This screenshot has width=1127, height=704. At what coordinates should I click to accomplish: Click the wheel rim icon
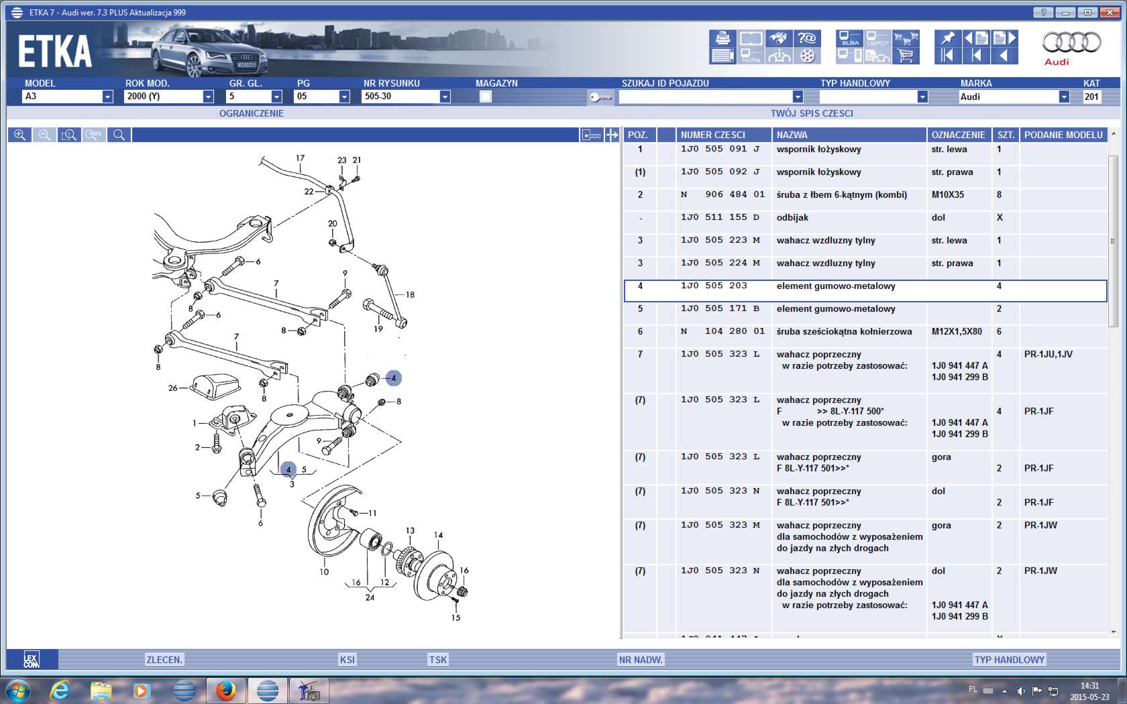pos(808,56)
